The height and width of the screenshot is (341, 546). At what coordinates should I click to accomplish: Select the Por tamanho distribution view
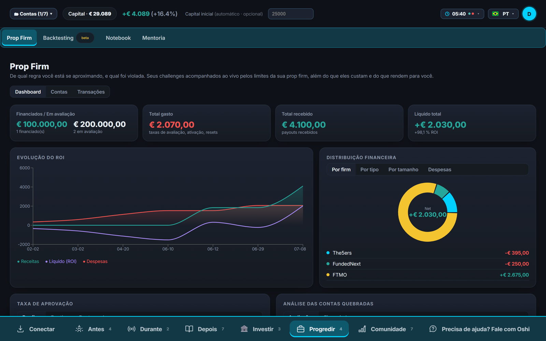403,169
